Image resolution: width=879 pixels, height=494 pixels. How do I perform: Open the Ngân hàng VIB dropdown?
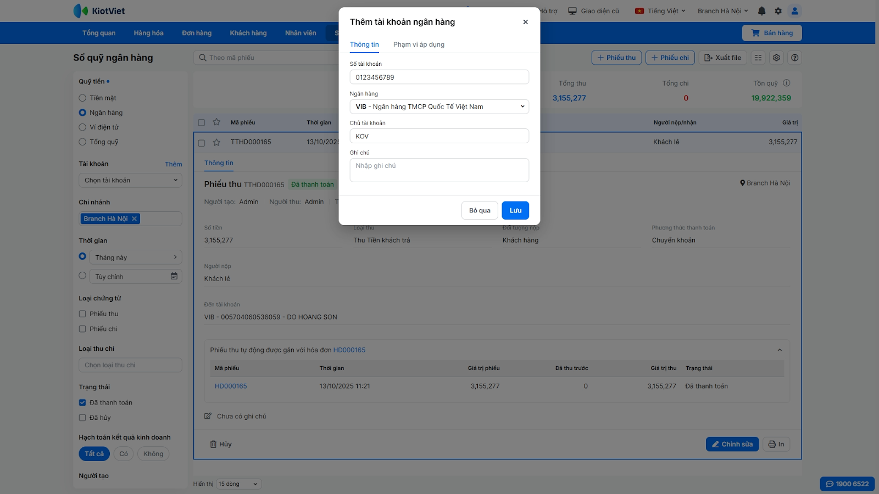[x=439, y=106]
